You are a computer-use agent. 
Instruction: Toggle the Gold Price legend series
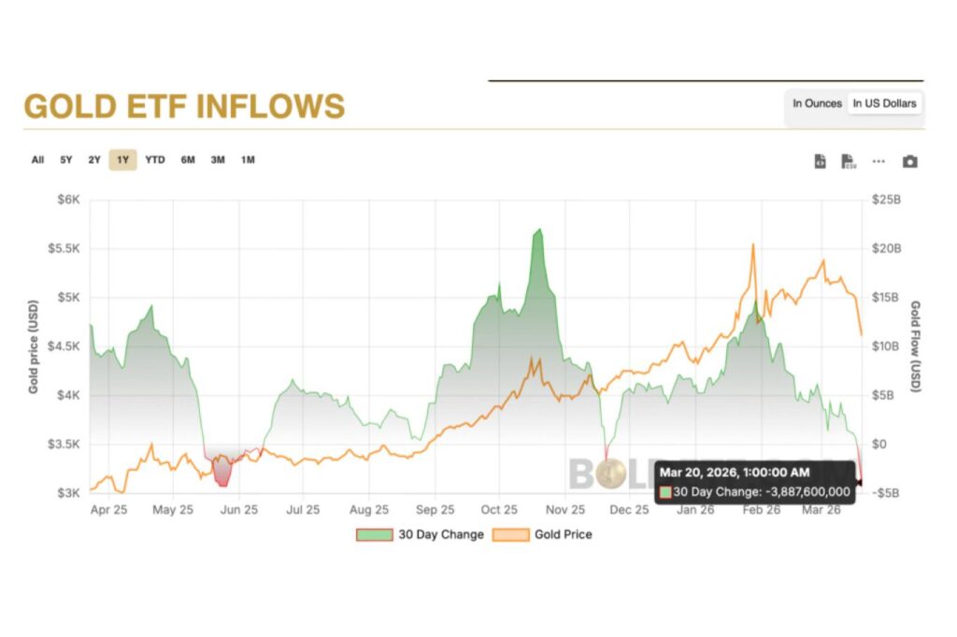click(x=562, y=535)
